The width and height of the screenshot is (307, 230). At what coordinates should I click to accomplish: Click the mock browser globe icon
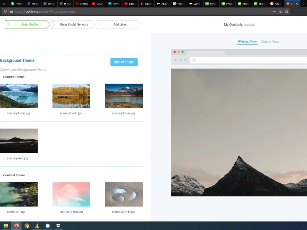pos(194,60)
